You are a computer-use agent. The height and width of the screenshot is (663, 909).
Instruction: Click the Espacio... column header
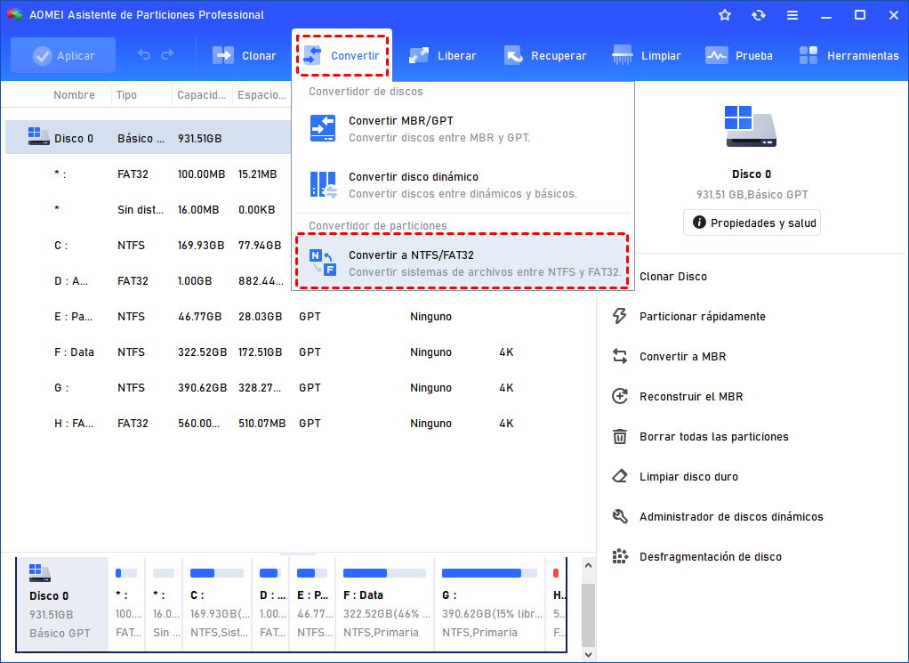262,95
